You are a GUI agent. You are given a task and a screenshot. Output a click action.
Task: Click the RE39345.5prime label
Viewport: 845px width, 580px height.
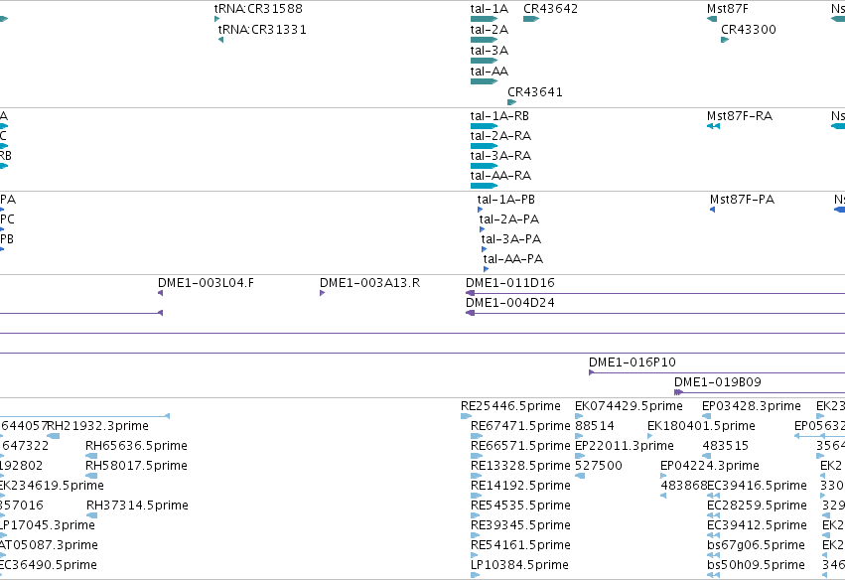[520, 525]
